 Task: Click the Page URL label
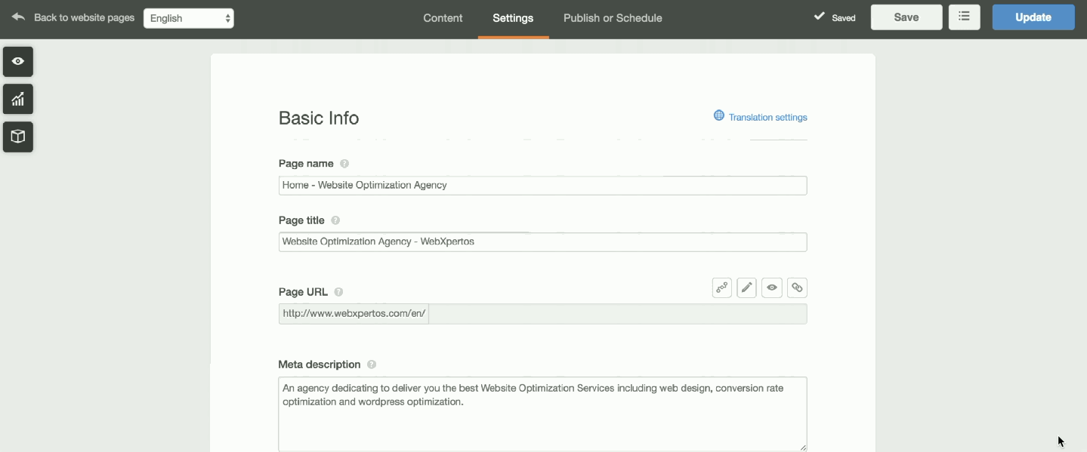[303, 292]
